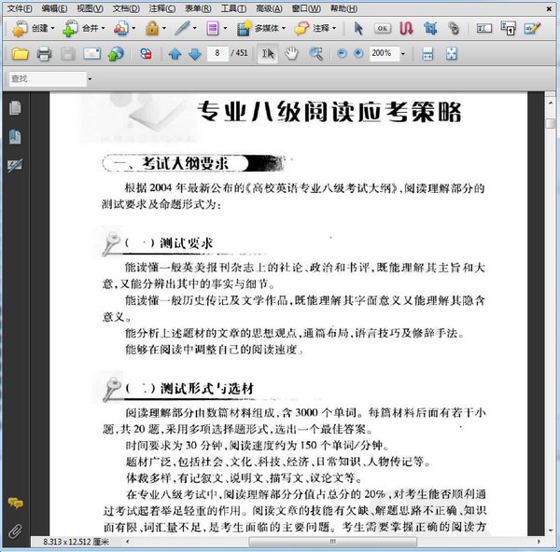Open the 工具(T) menu
Viewport: 560px width, 552px height.
[233, 8]
